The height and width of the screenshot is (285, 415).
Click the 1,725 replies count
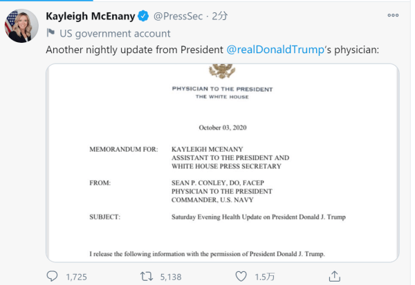77,276
